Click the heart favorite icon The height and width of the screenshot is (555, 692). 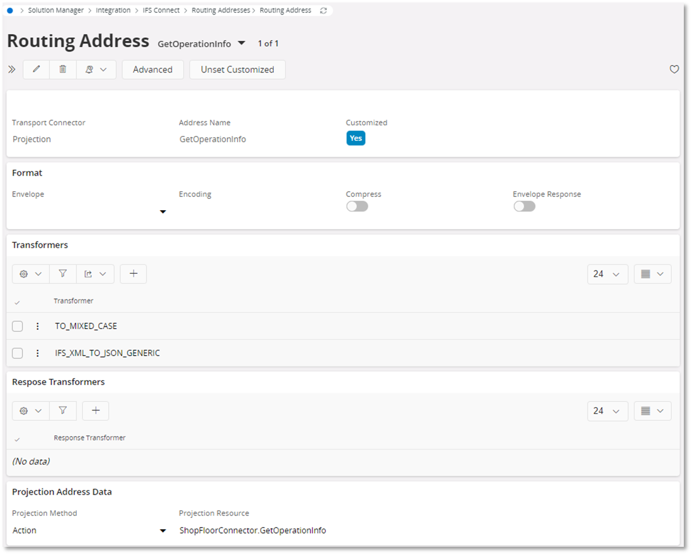[x=674, y=69]
